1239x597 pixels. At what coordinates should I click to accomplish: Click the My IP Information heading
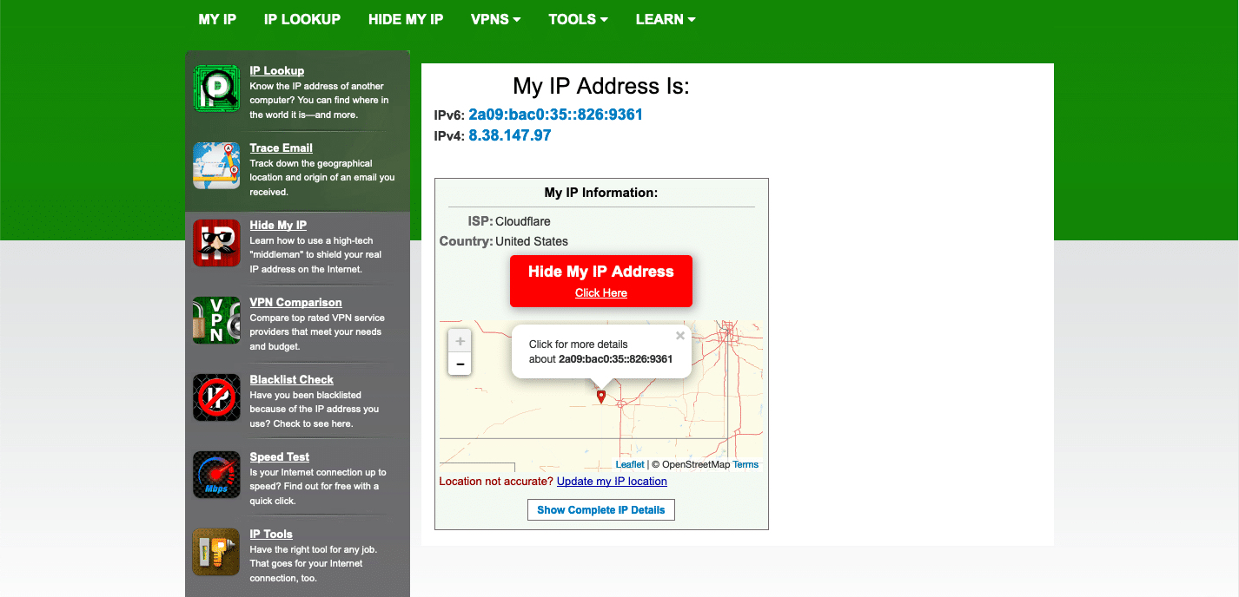601,193
